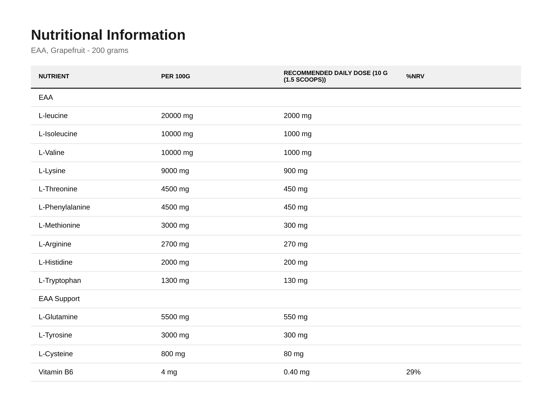This screenshot has height=408, width=552.
Task: Click the PER 100G column header
Action: tap(176, 76)
